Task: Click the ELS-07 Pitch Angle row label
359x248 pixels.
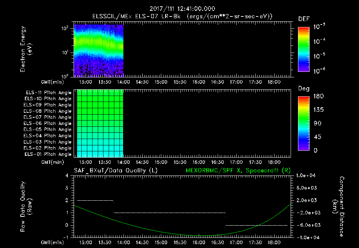Action: point(47,117)
